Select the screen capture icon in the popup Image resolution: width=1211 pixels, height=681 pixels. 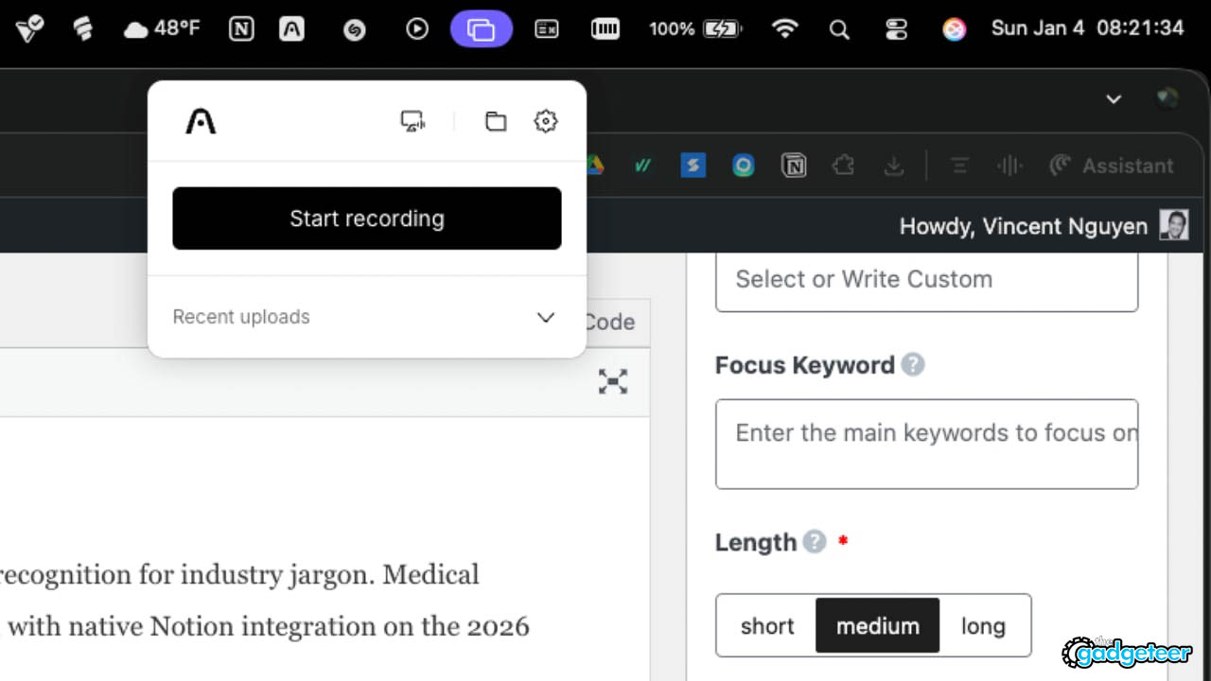[x=412, y=121]
